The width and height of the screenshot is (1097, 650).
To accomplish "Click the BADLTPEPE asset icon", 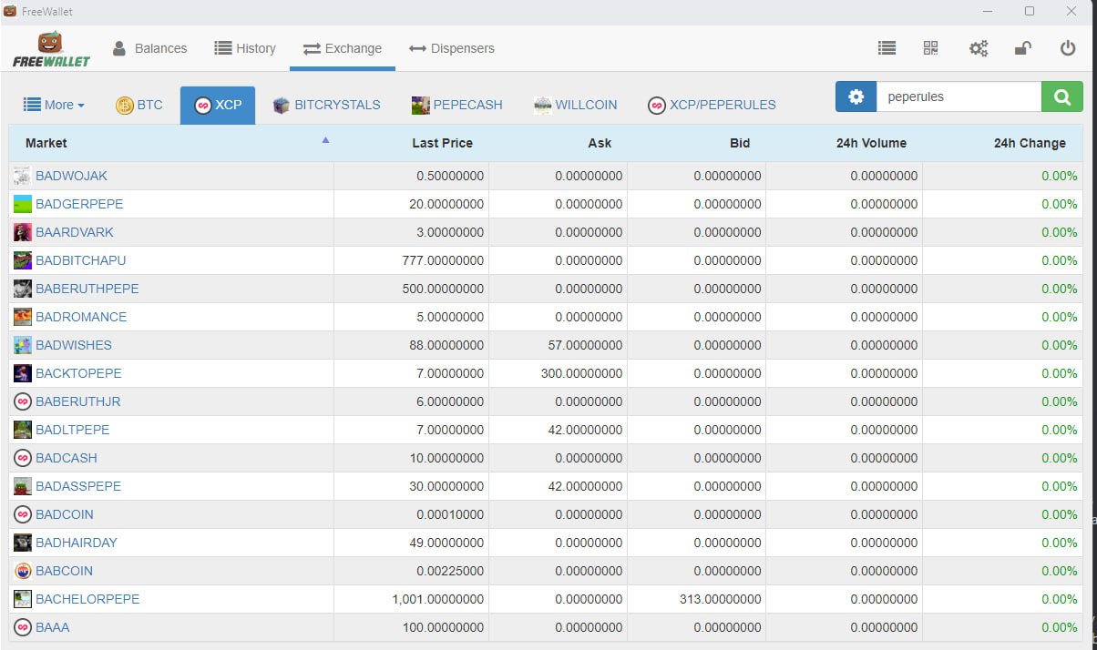I will click(x=23, y=430).
